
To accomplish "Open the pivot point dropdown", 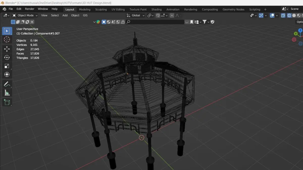I will [150, 15].
